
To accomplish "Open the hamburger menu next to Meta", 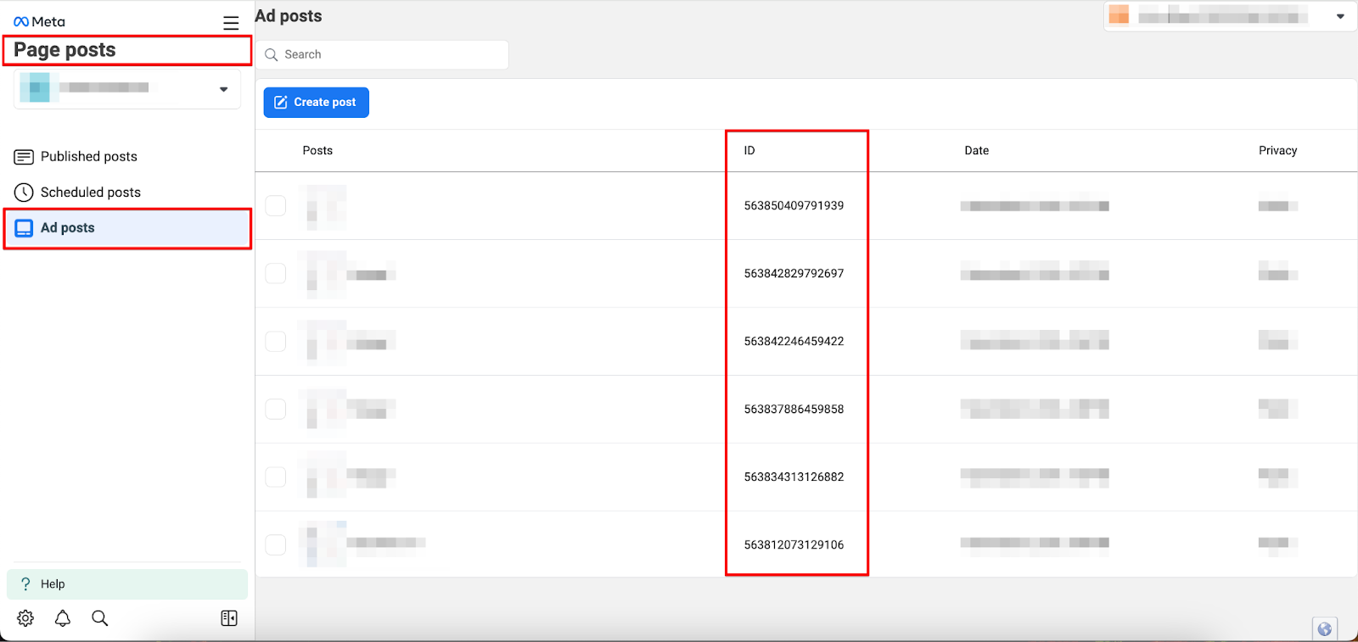I will coord(231,23).
